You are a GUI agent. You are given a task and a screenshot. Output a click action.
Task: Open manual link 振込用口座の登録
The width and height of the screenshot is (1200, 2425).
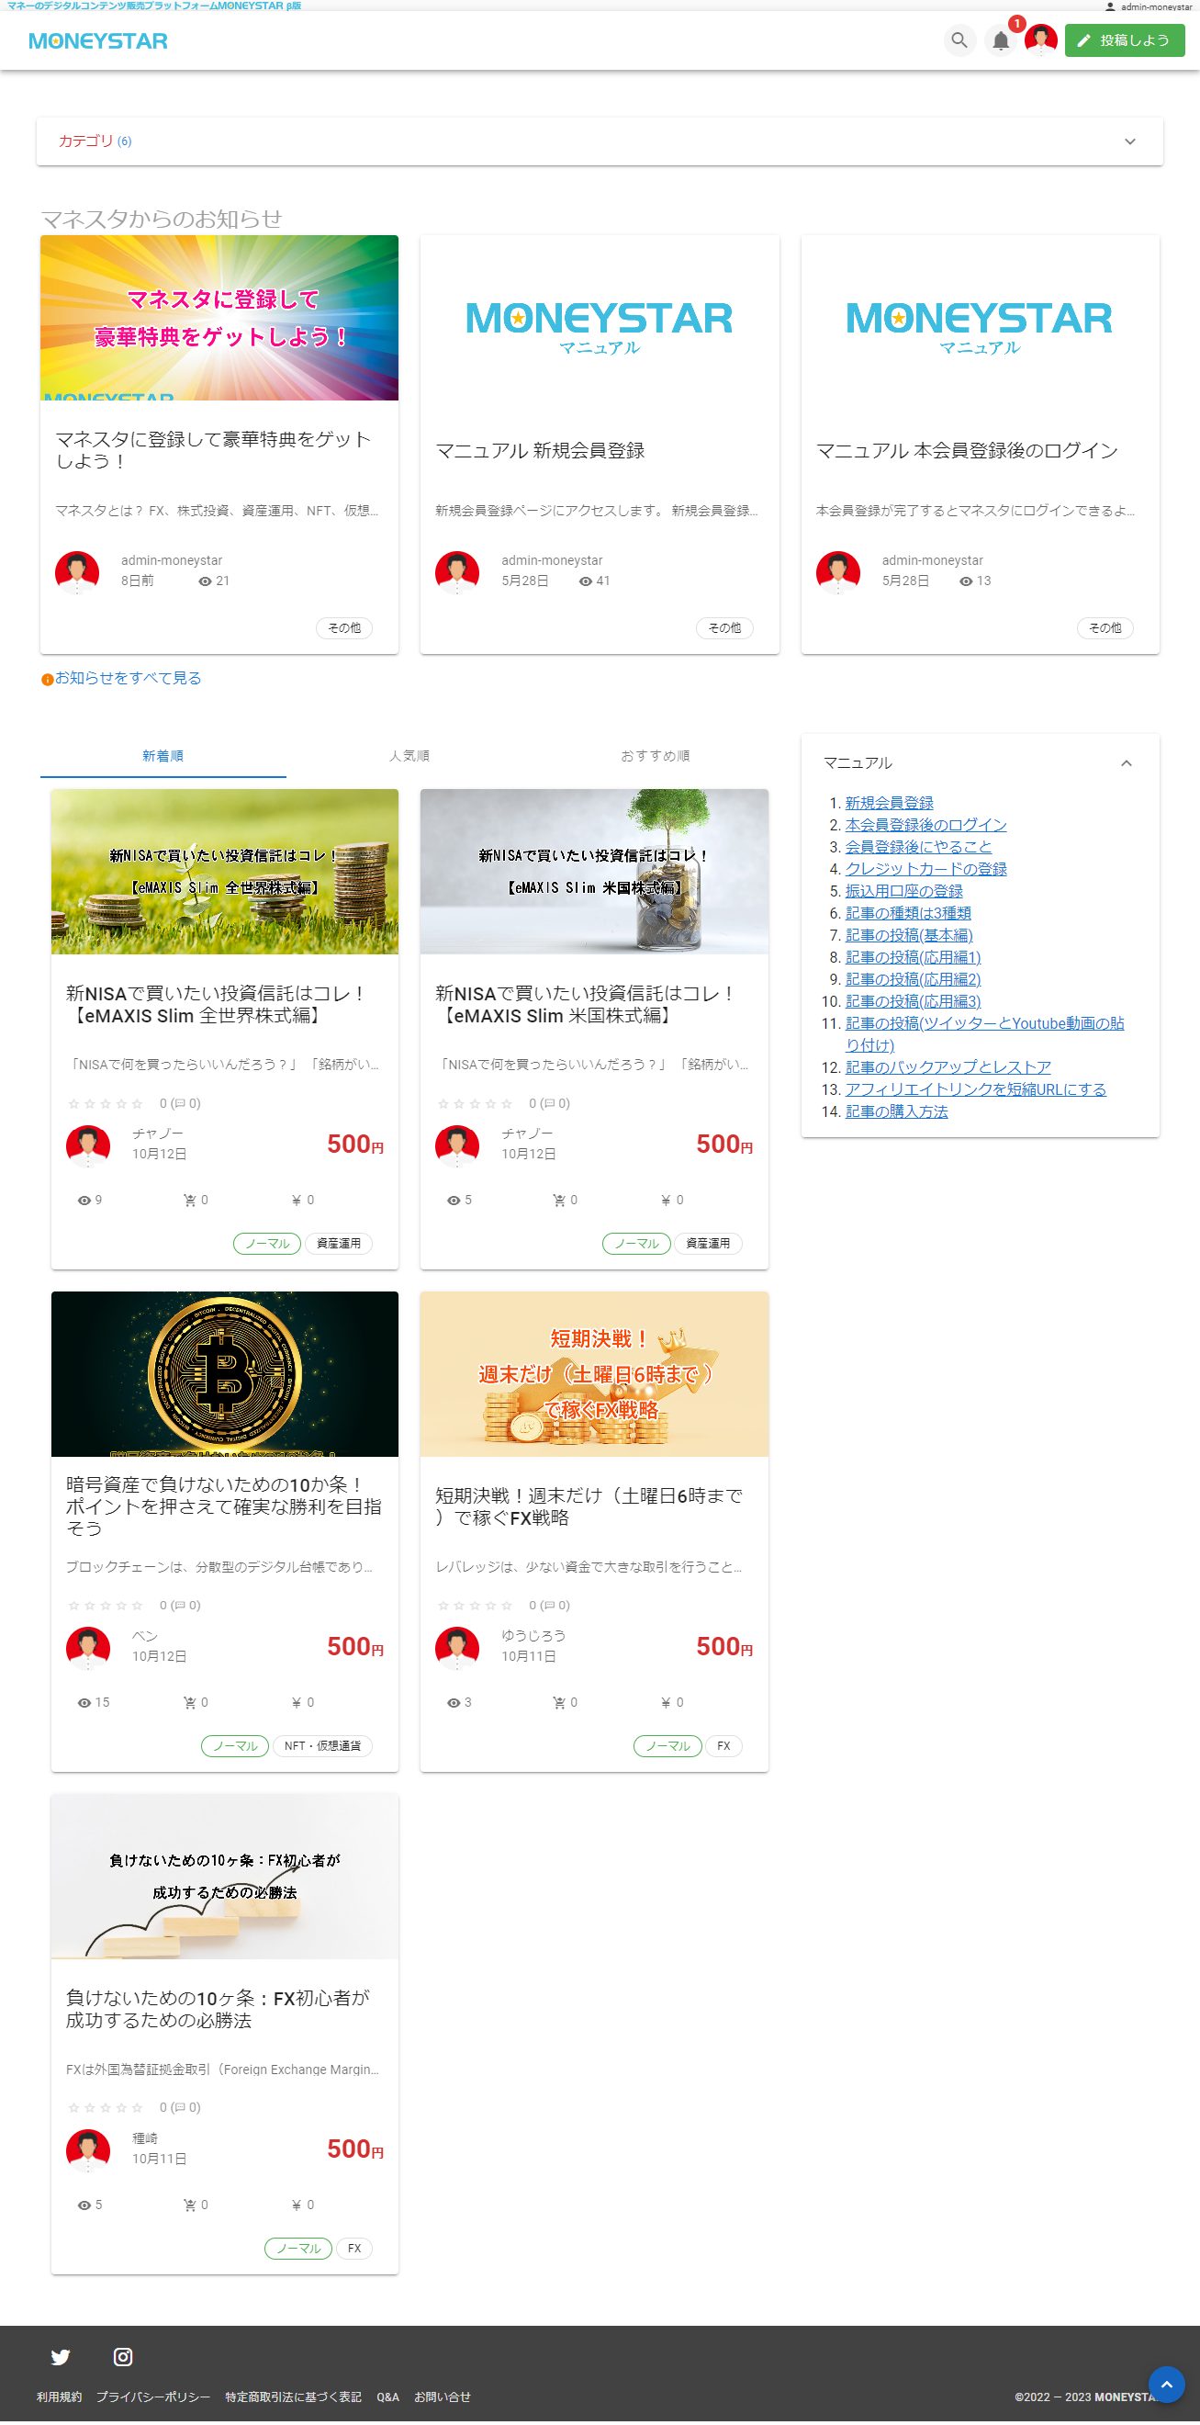click(x=903, y=892)
